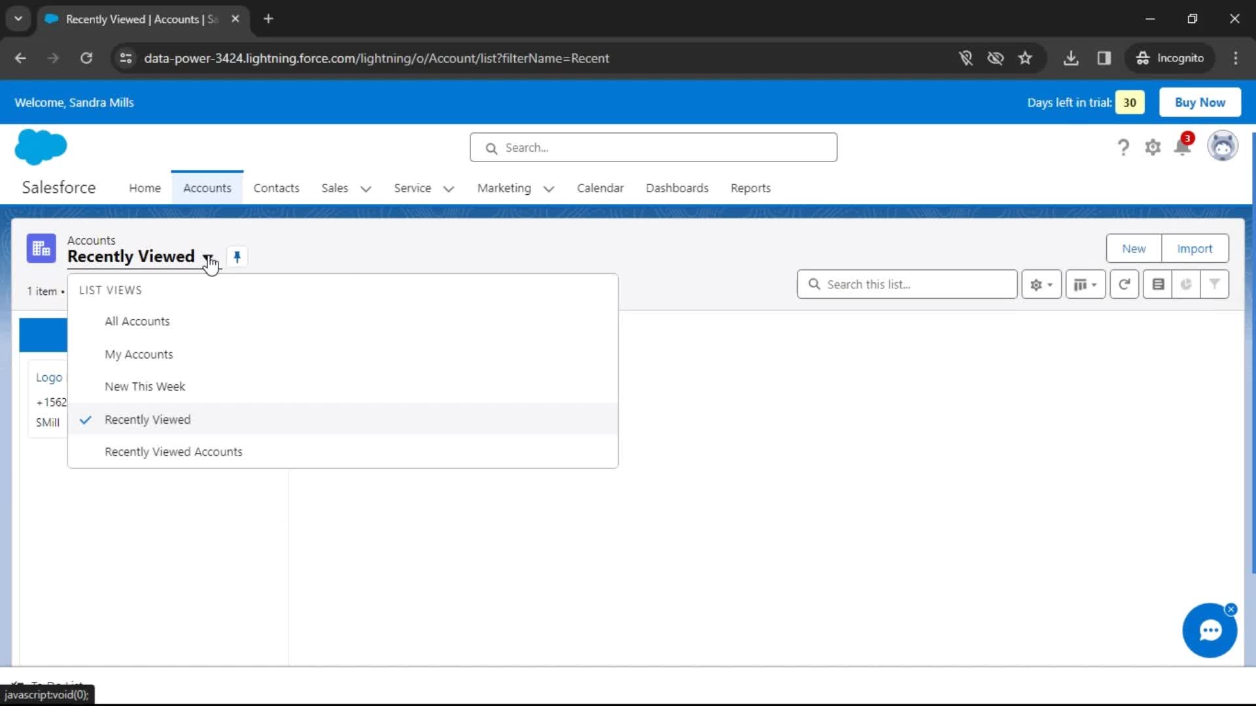This screenshot has height=706, width=1256.
Task: Close the Recently Viewed Accounts browser tab
Action: pyautogui.click(x=235, y=19)
